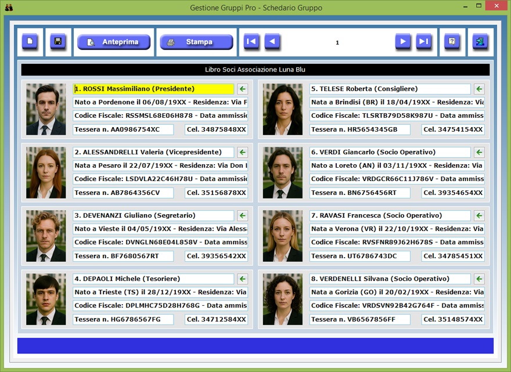This screenshot has width=511, height=372.
Task: Click green arrow beside ROSSI Massimiliano
Action: 243,89
